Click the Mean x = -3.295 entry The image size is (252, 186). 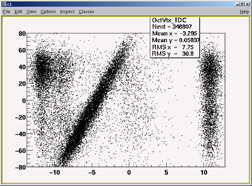174,33
